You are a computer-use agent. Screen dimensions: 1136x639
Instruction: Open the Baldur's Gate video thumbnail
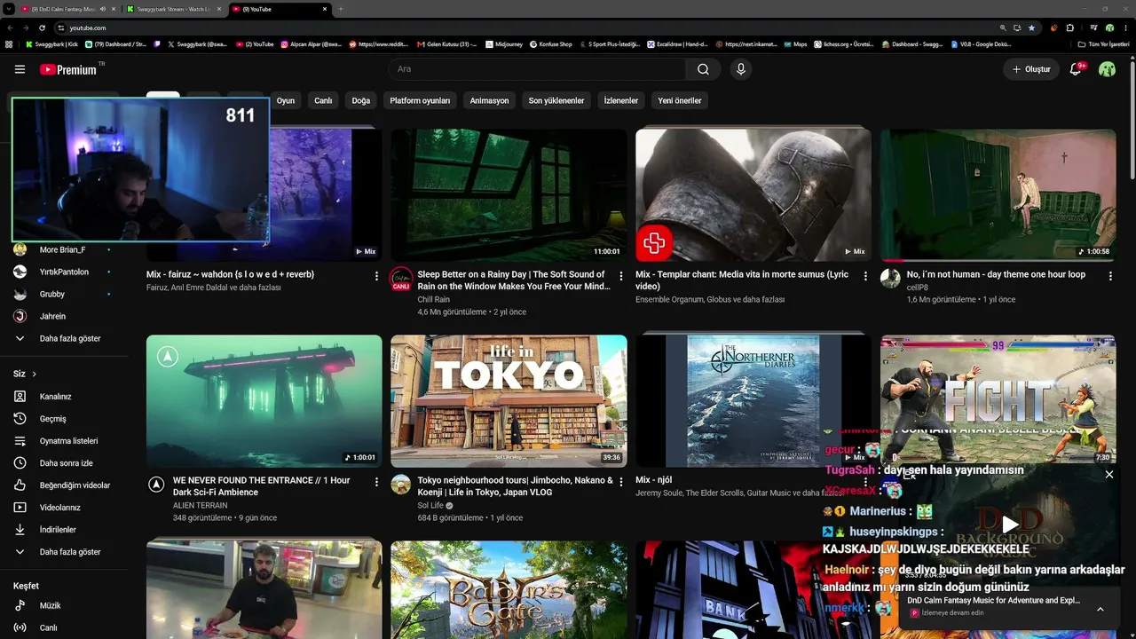pos(509,589)
